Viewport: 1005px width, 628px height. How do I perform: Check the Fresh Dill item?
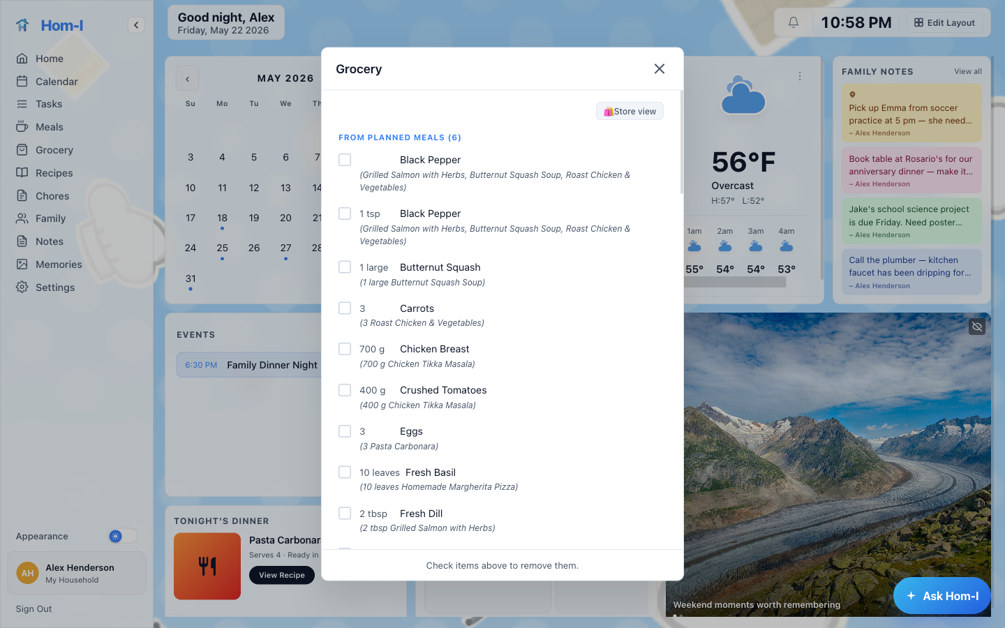click(345, 514)
